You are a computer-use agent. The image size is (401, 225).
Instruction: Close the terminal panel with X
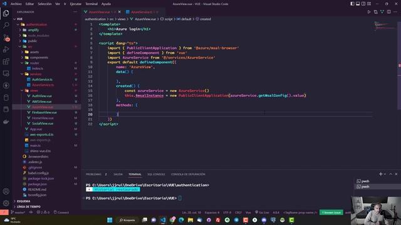pyautogui.click(x=396, y=174)
